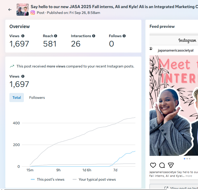Click the comment bubble icon
The width and height of the screenshot is (198, 190).
coord(162,165)
